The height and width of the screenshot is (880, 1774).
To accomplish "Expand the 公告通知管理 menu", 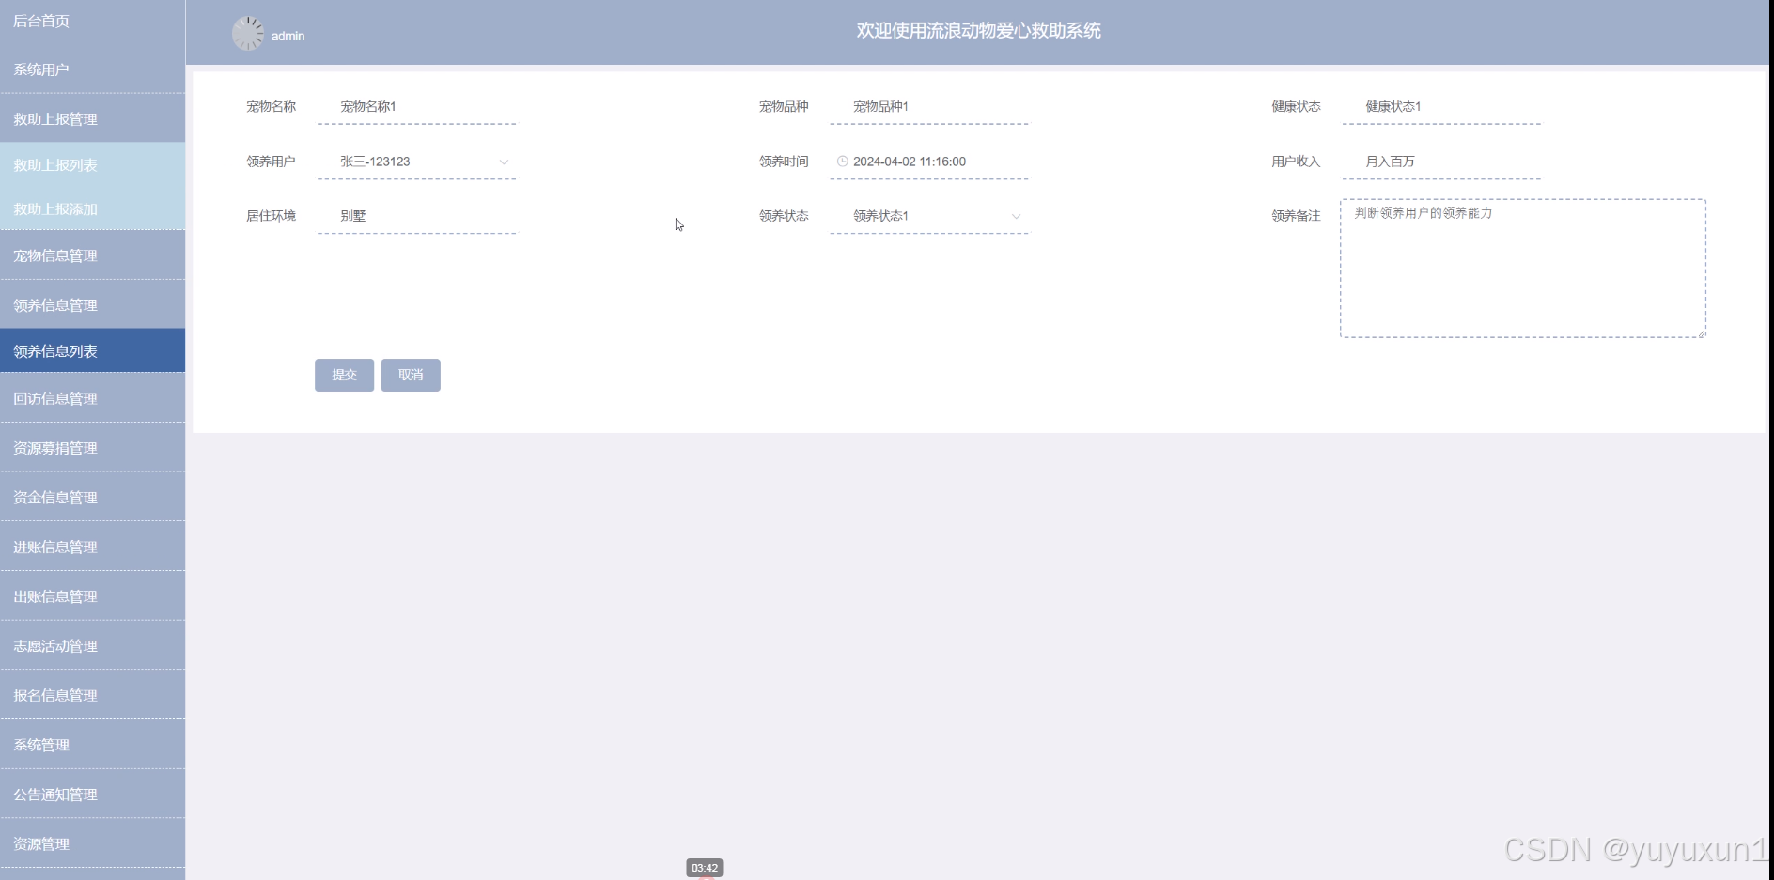I will point(92,795).
